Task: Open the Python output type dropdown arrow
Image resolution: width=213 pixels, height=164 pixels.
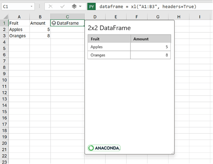Action: click(80, 6)
